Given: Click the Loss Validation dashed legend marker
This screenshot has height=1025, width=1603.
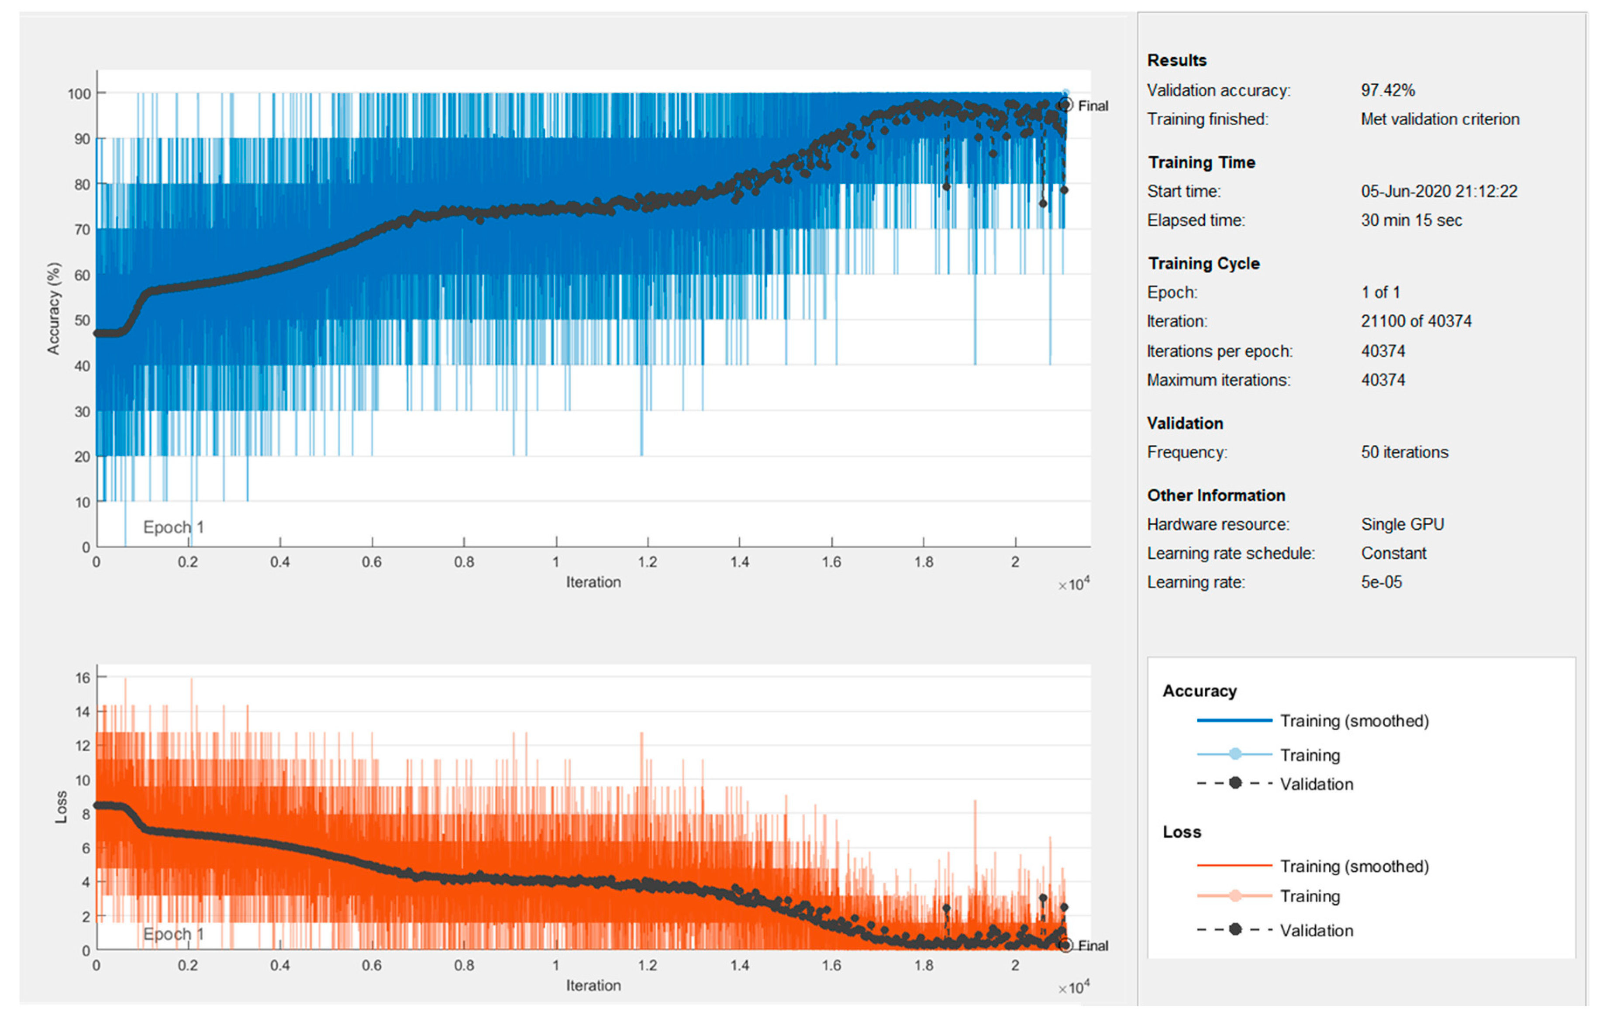Looking at the screenshot, I should (1235, 930).
